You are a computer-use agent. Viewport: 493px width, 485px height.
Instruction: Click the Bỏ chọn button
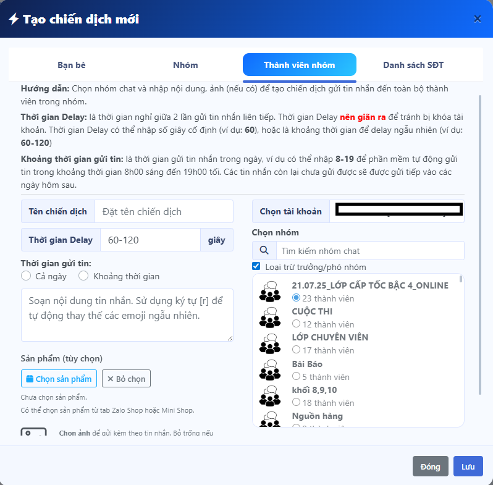click(126, 379)
